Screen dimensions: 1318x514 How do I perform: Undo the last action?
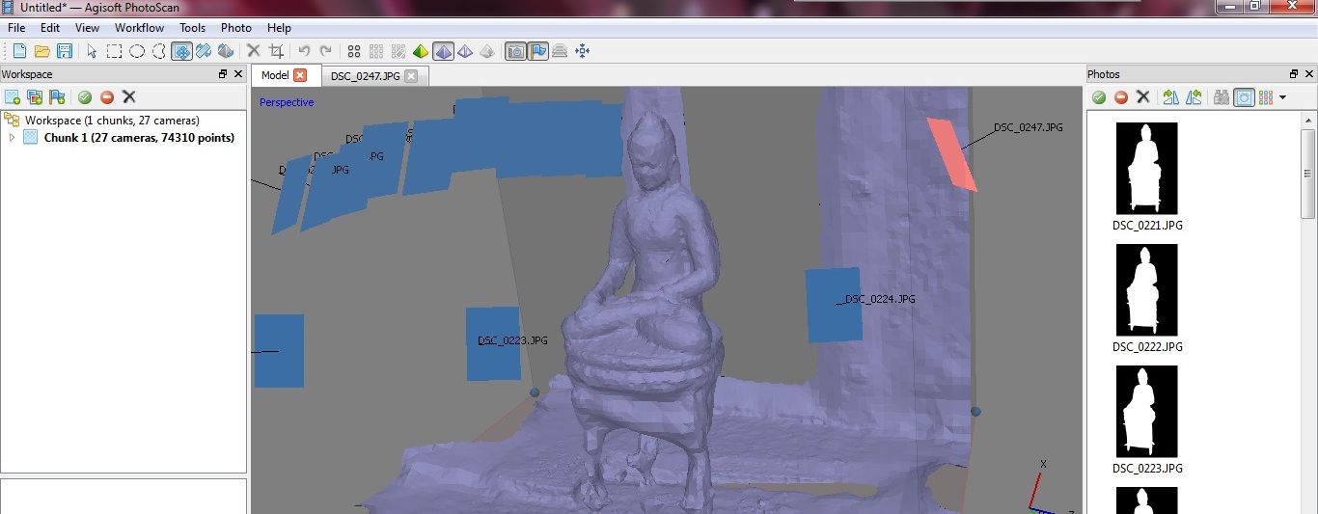304,51
